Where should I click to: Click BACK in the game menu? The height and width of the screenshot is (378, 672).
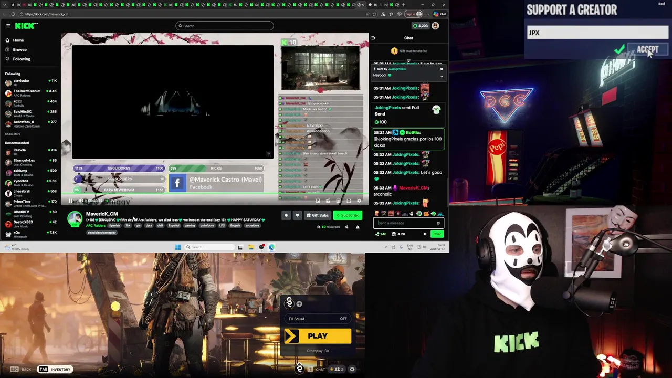pos(21,370)
